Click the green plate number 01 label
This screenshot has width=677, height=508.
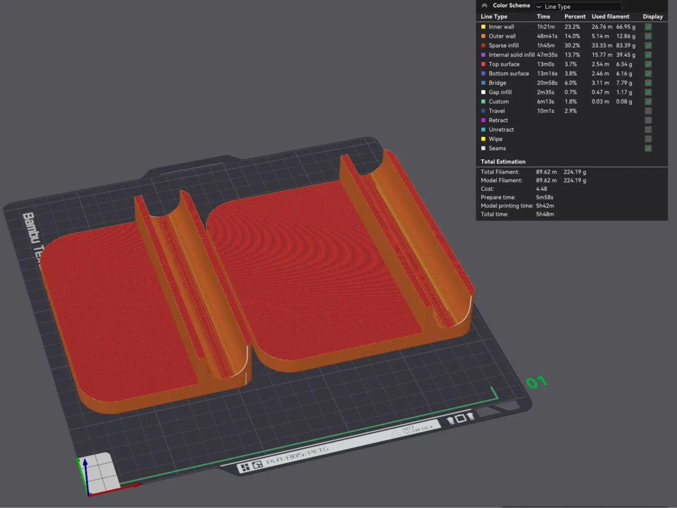coord(536,382)
